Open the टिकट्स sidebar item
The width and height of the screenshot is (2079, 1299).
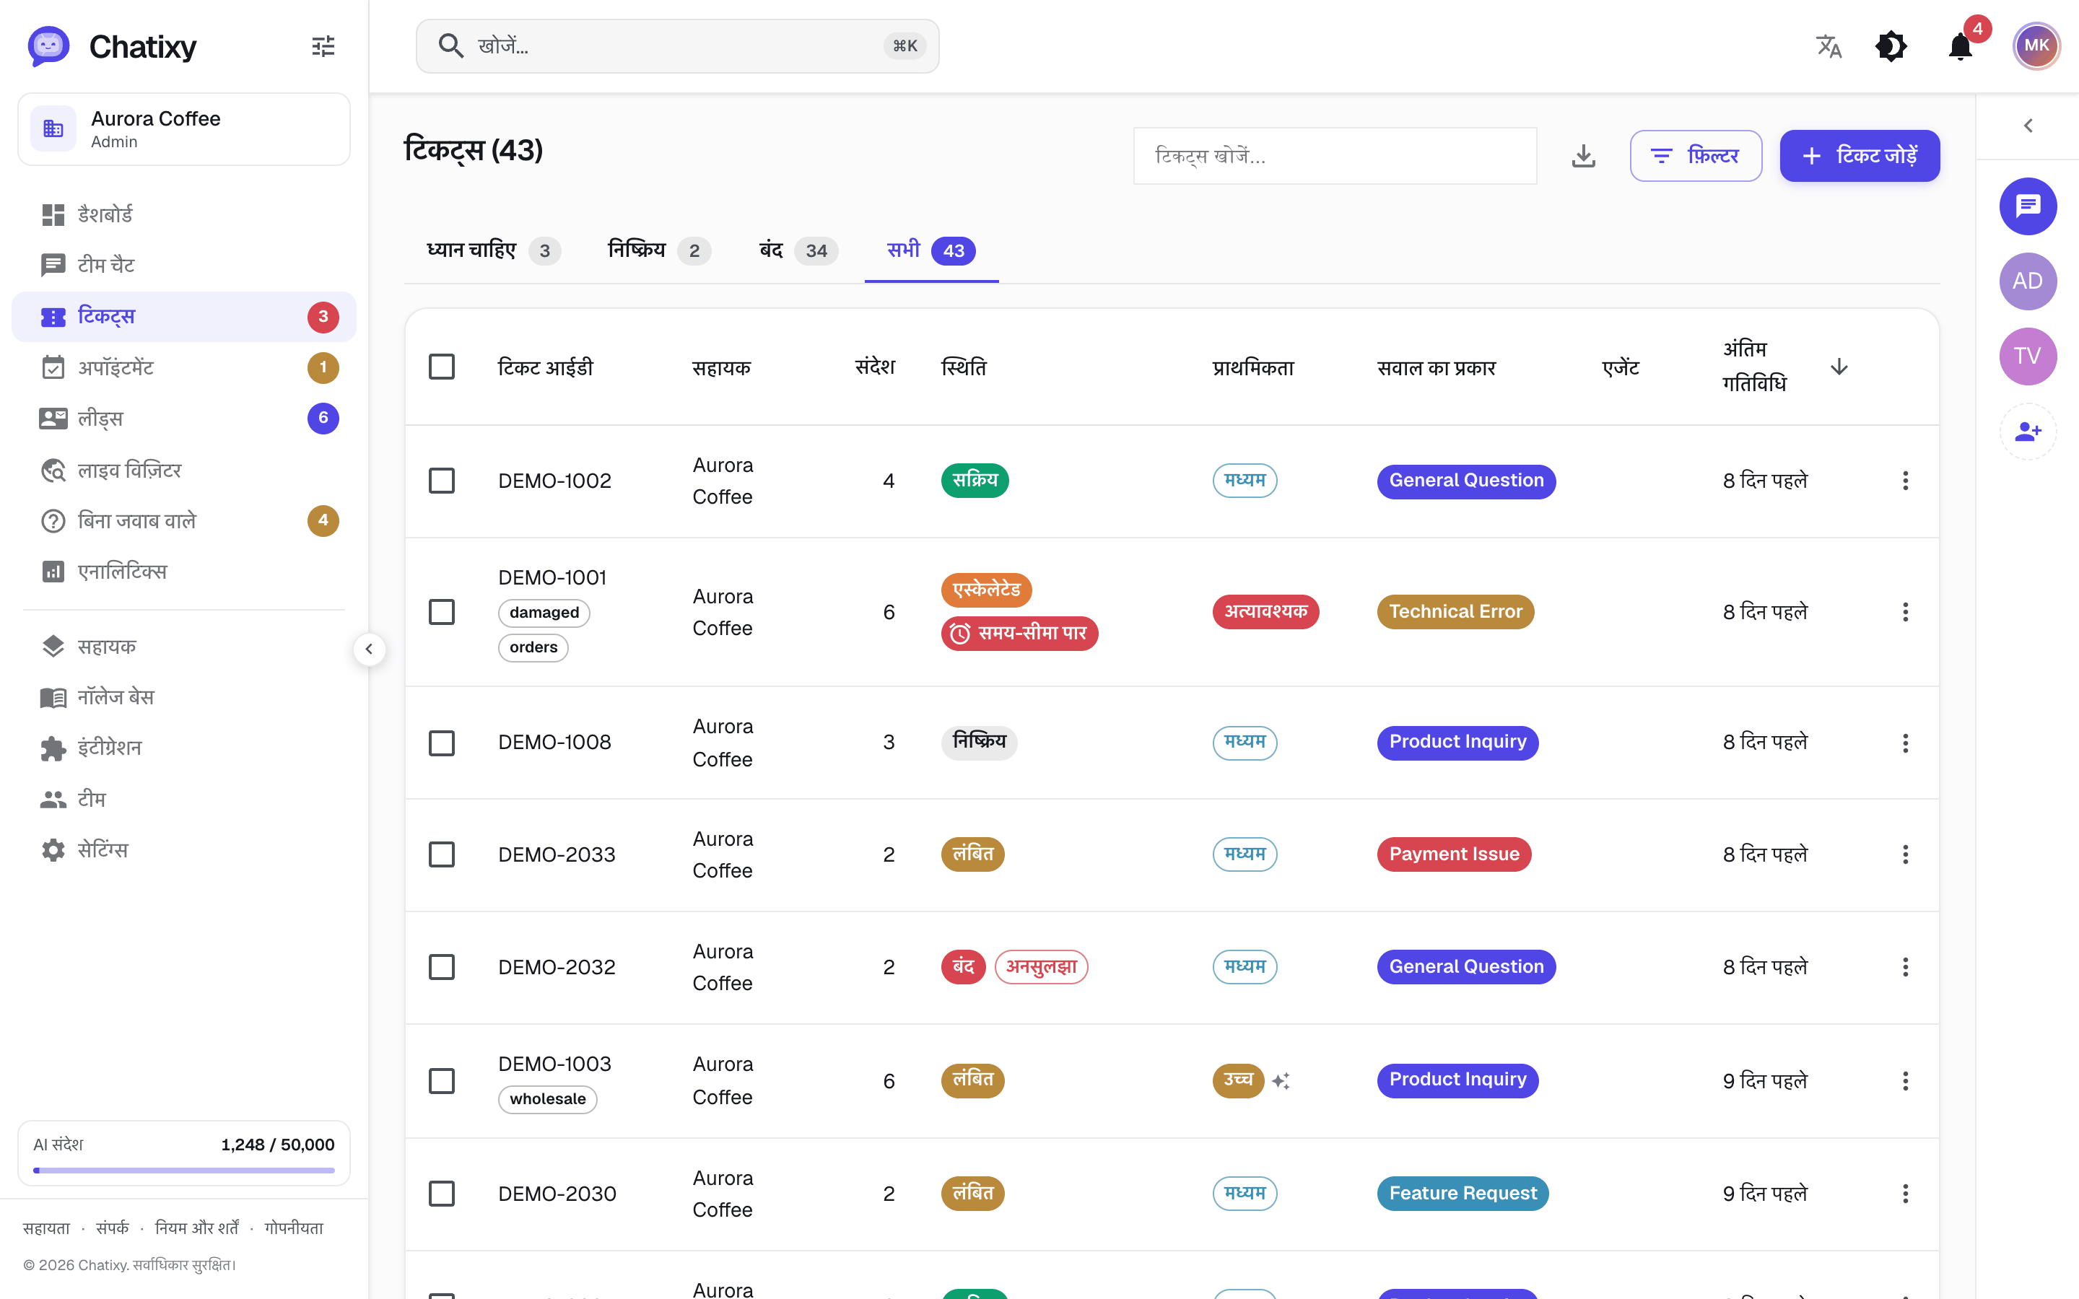[x=184, y=317]
